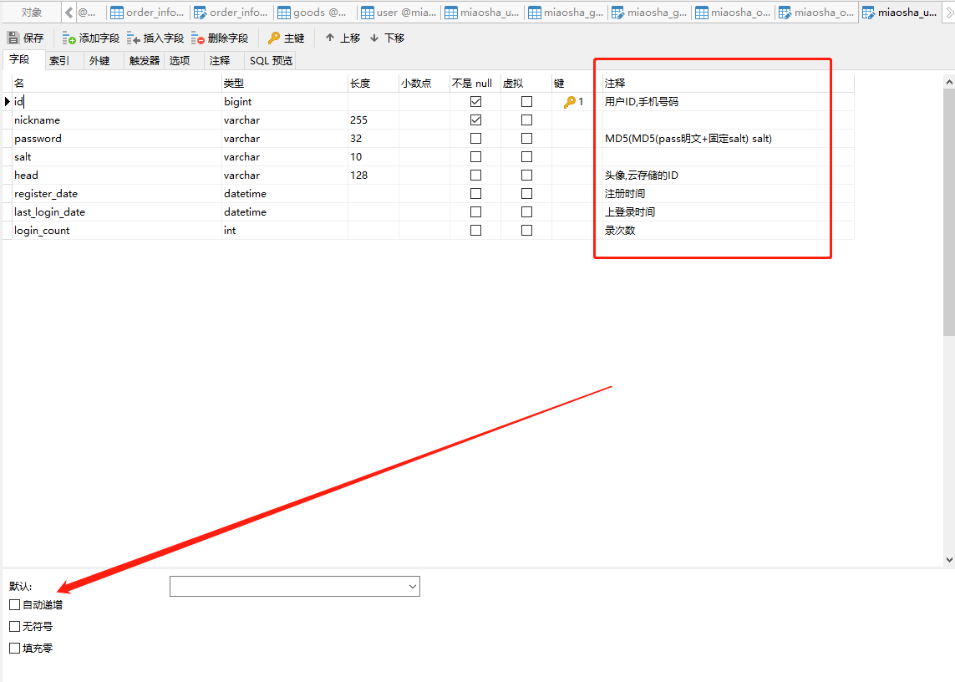
Task: Open the 注释 (Comment) sub-tab
Action: pos(219,60)
